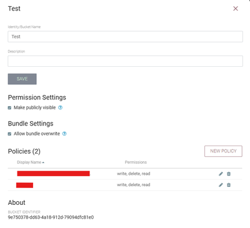Click second row write, delete, read permissions

tap(134, 185)
